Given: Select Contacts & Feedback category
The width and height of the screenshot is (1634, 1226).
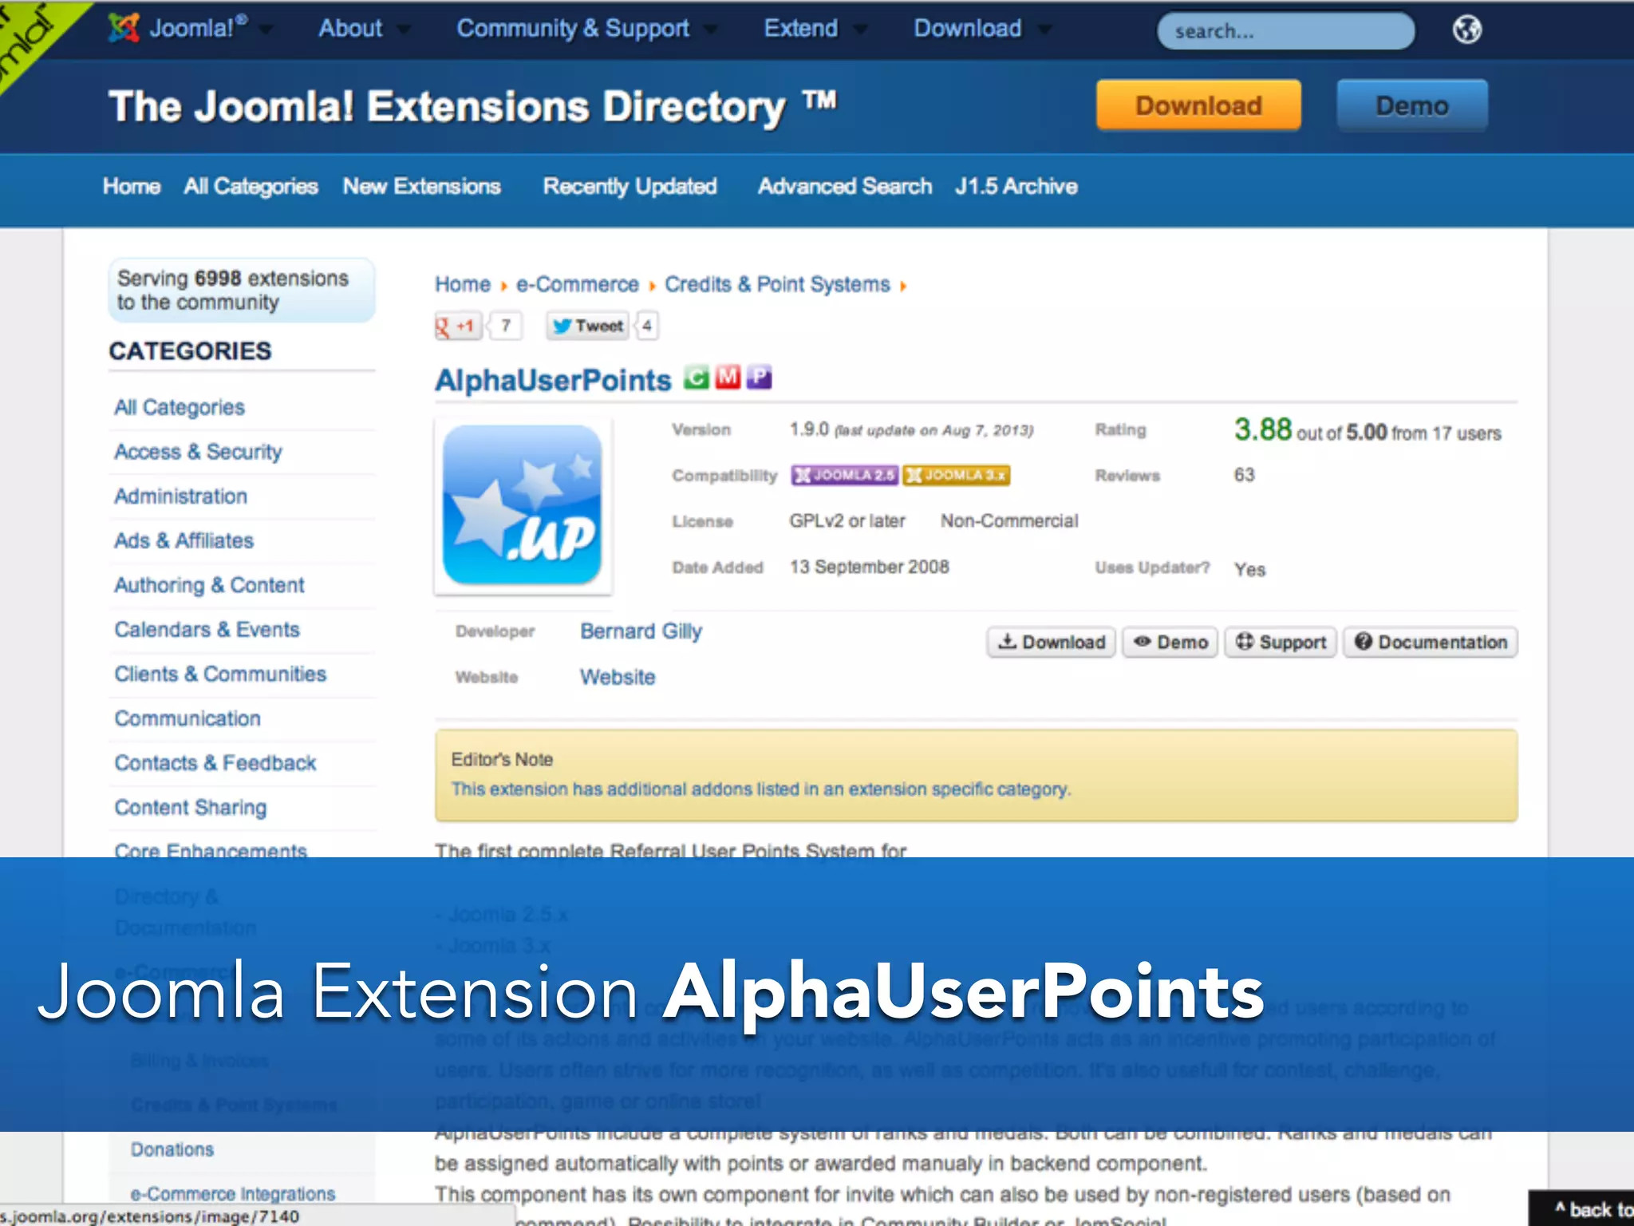Looking at the screenshot, I should [215, 763].
